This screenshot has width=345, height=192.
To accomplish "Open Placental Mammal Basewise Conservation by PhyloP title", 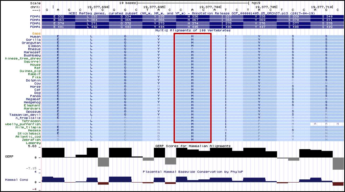I will (x=193, y=172).
